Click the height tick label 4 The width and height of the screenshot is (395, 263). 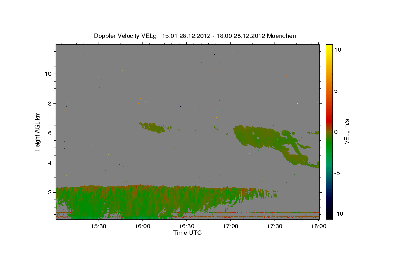point(50,162)
